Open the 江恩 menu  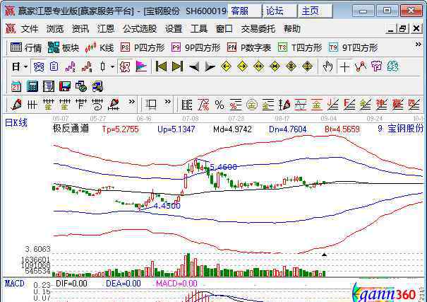105,29
